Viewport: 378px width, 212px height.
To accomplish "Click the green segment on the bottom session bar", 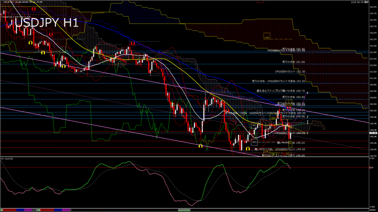I will 185,210.
